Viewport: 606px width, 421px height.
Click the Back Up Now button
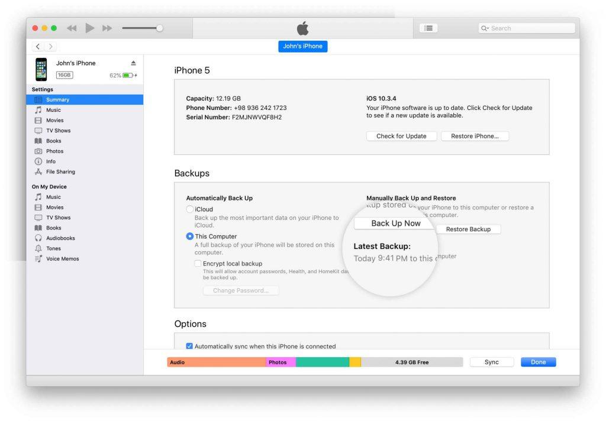pos(395,223)
